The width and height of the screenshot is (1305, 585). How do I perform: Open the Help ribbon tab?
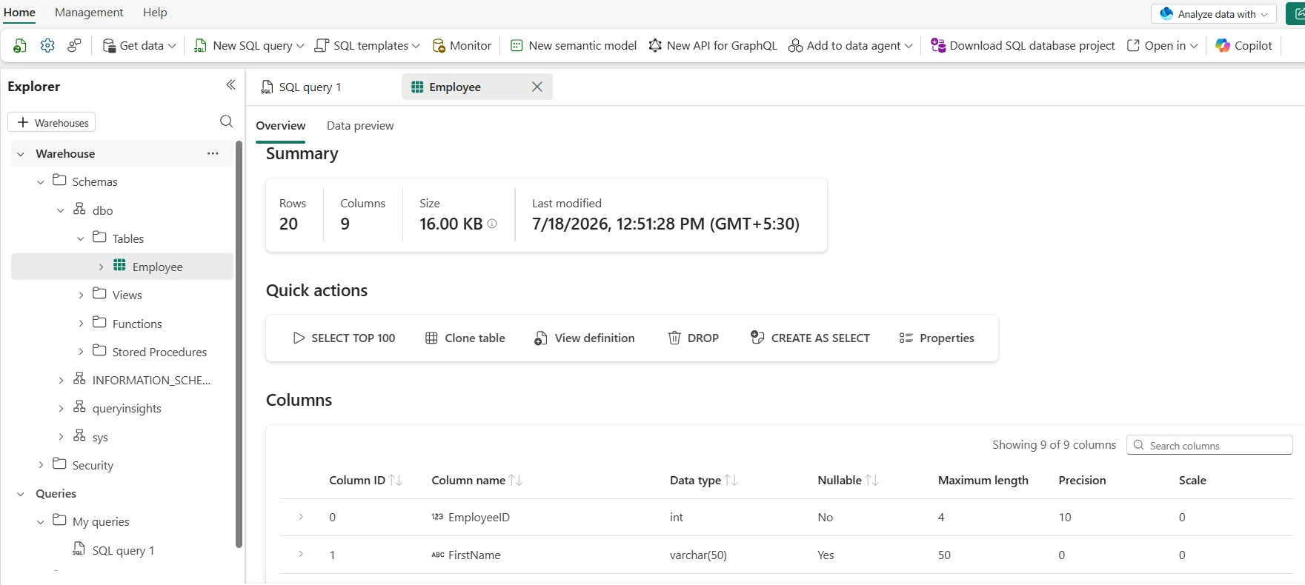pyautogui.click(x=155, y=13)
